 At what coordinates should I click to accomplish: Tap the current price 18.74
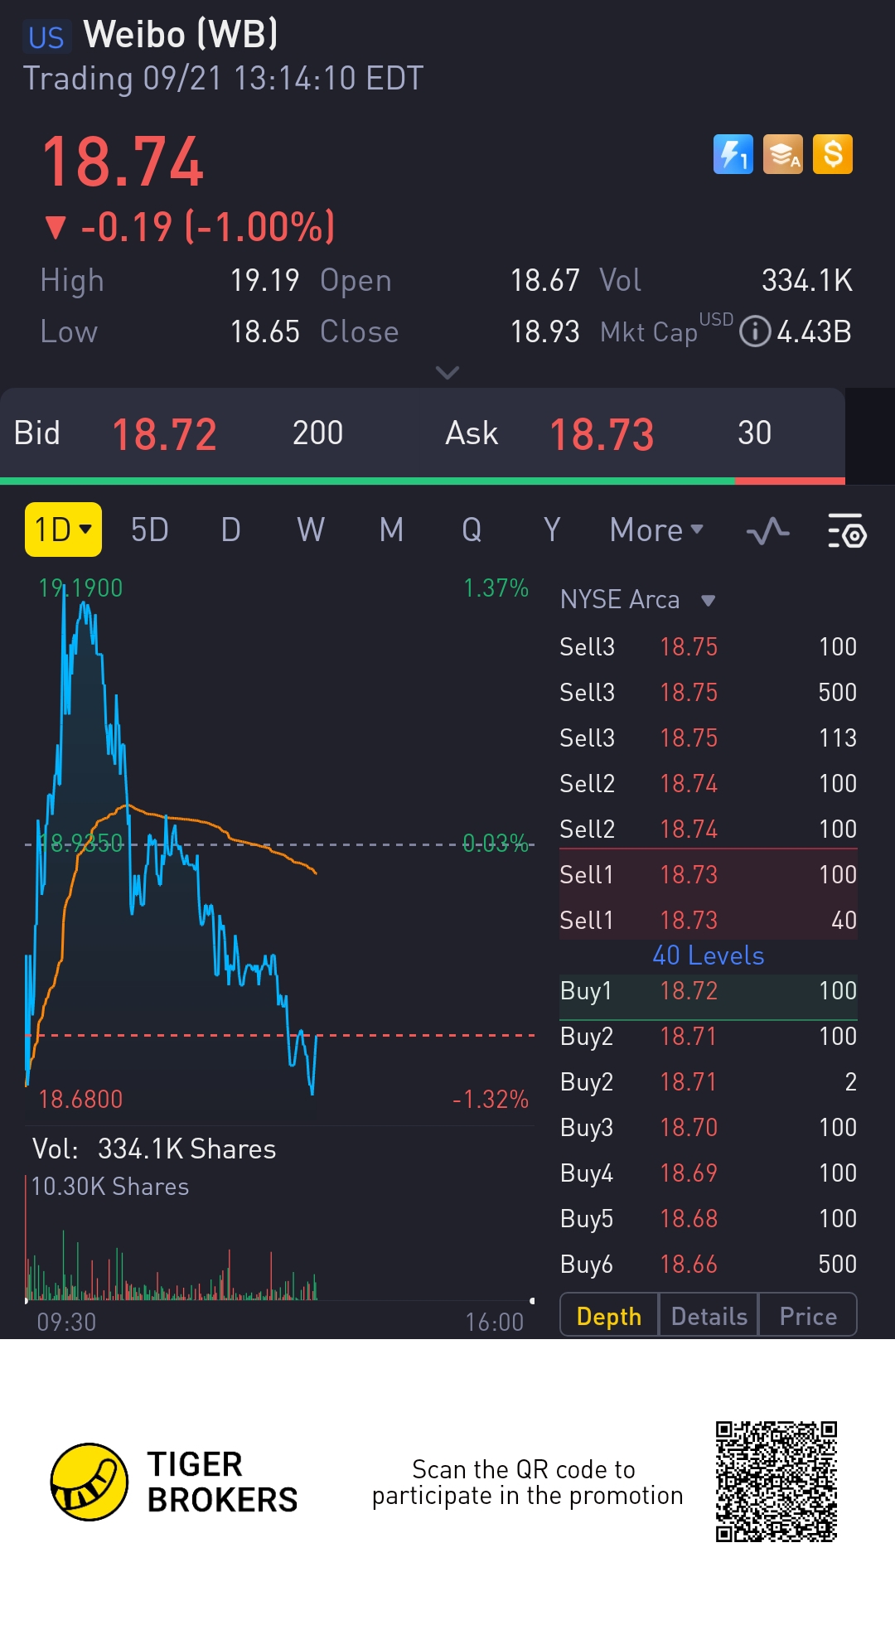click(123, 162)
